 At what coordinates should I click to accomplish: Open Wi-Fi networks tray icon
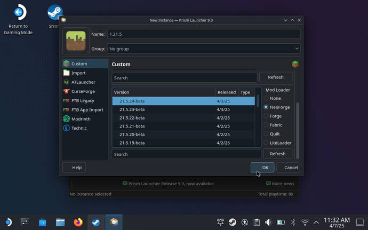pyautogui.click(x=305, y=222)
